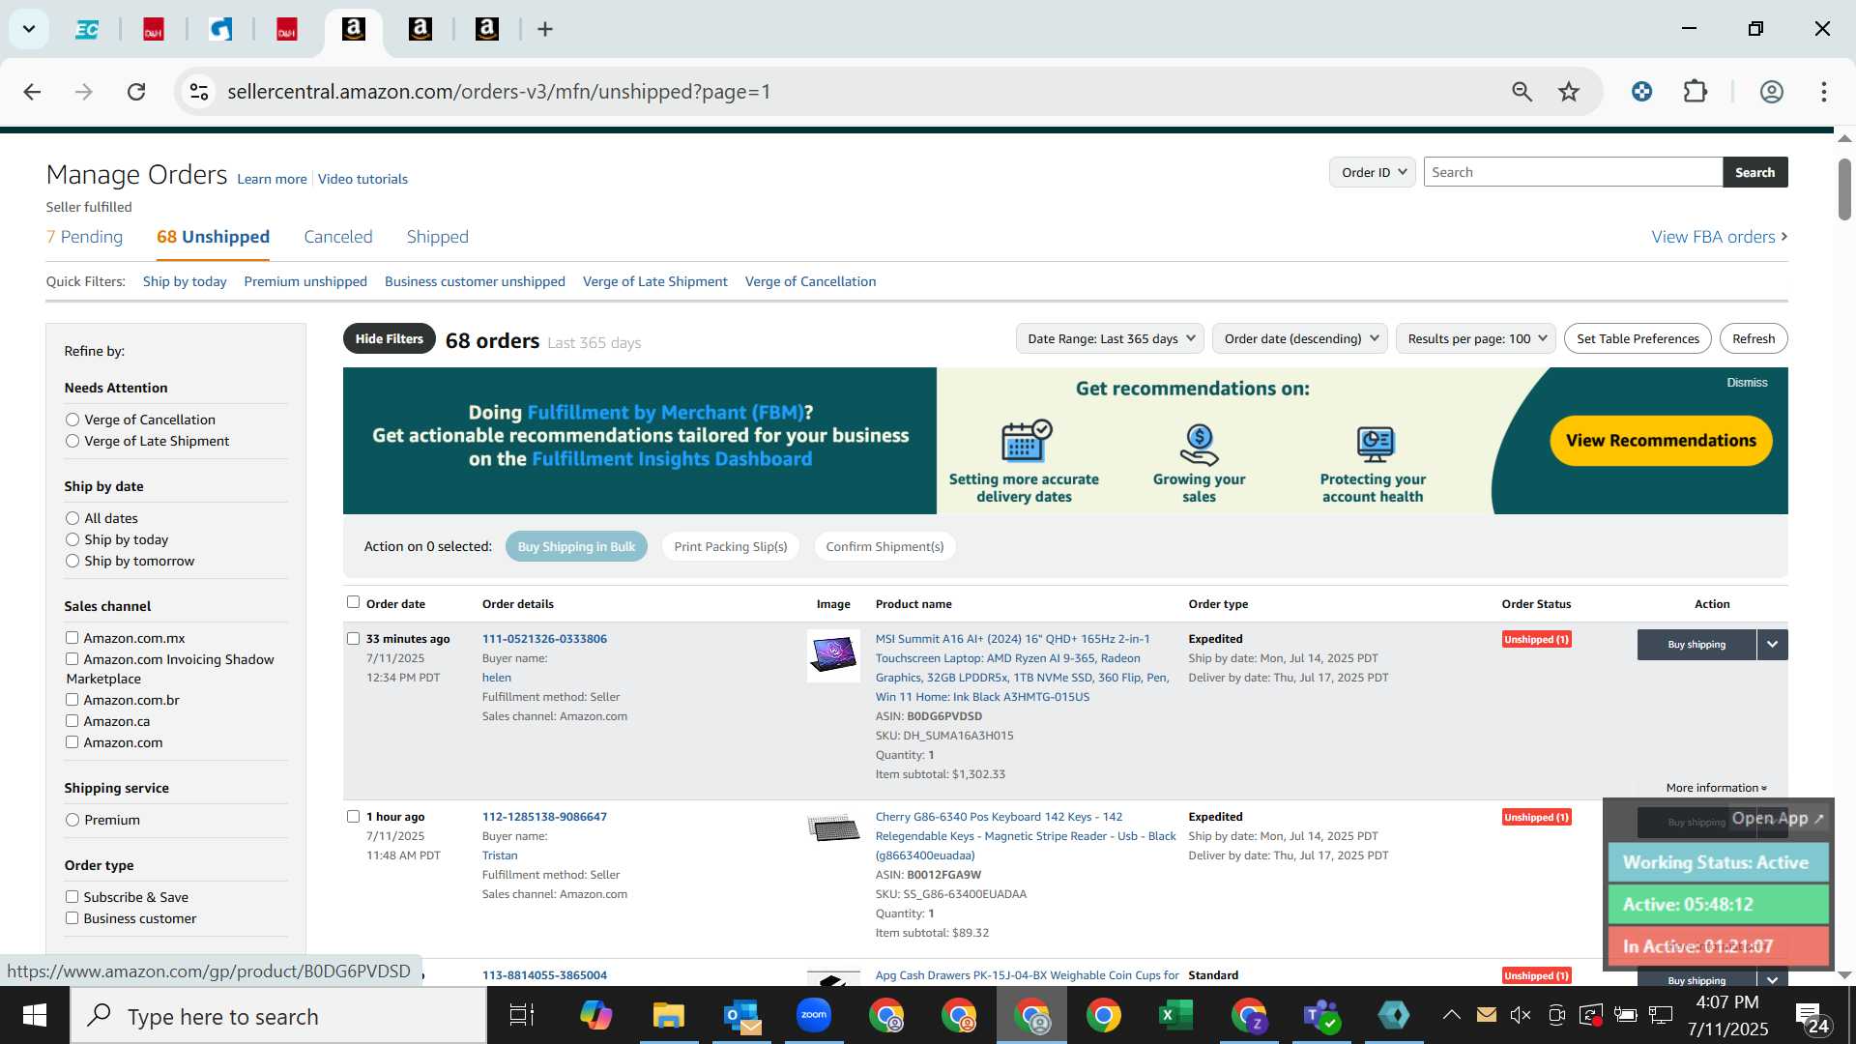Check the Amazon.ca sales channel box
Image resolution: width=1856 pixels, height=1044 pixels.
tap(72, 721)
